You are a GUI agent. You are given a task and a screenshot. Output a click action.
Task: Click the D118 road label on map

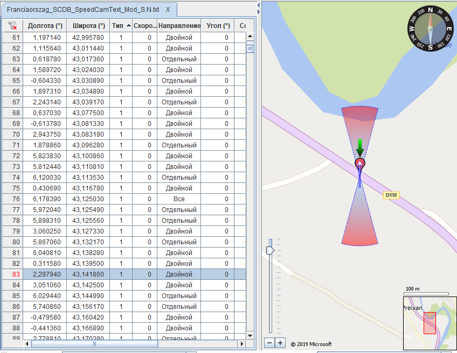(391, 195)
